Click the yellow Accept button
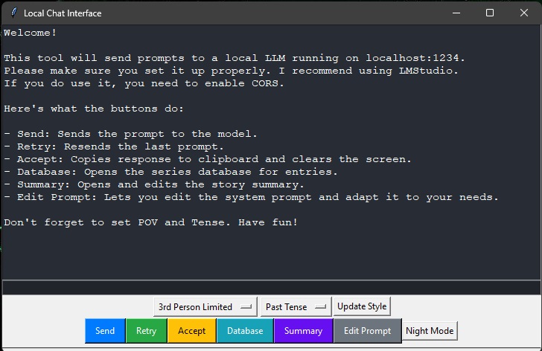The width and height of the screenshot is (542, 351). (191, 331)
